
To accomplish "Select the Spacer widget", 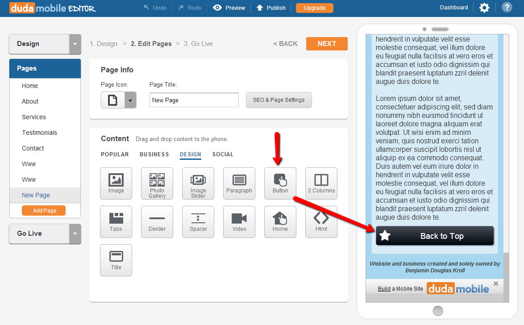I will point(198,222).
